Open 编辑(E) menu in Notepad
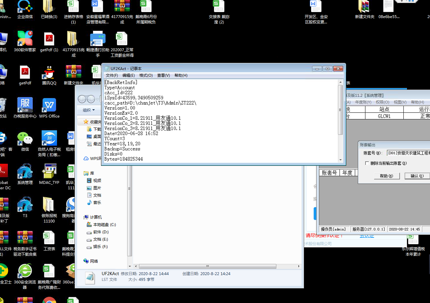Screen dimensions: 430x303 pos(128,75)
